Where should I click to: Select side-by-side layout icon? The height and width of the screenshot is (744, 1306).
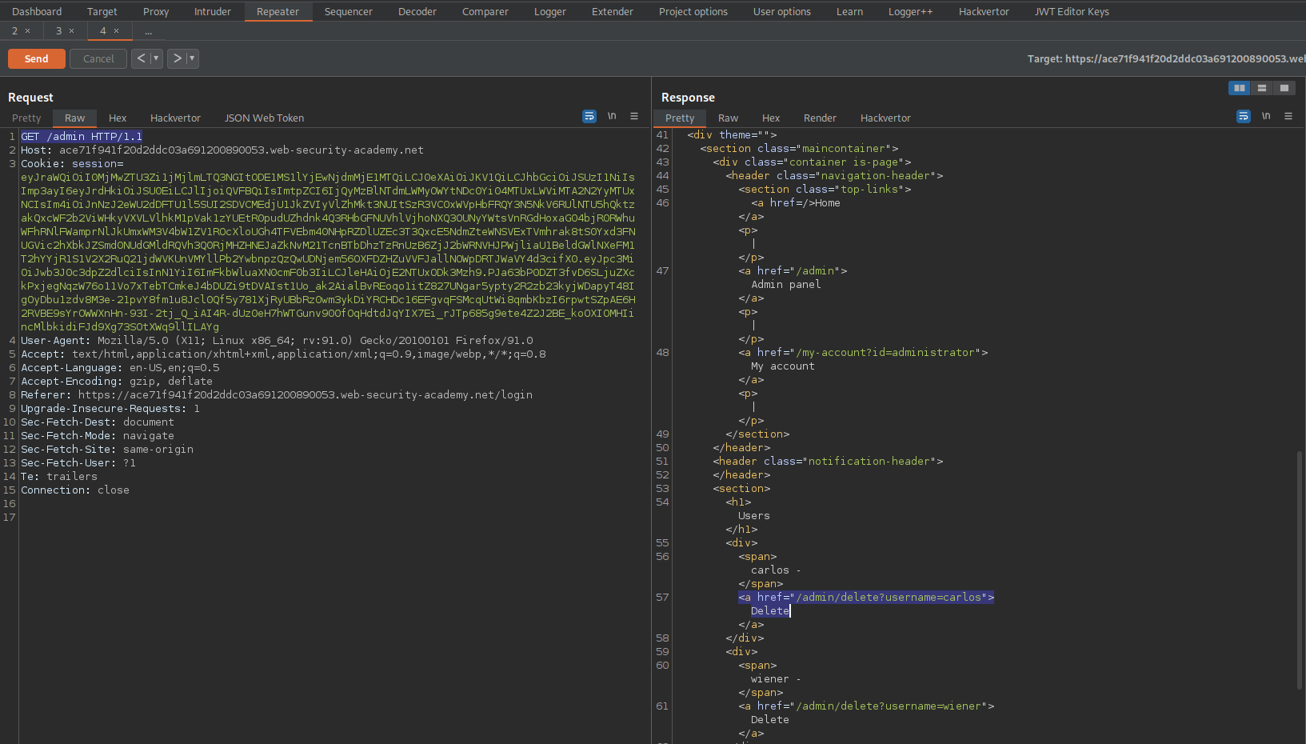[1240, 88]
